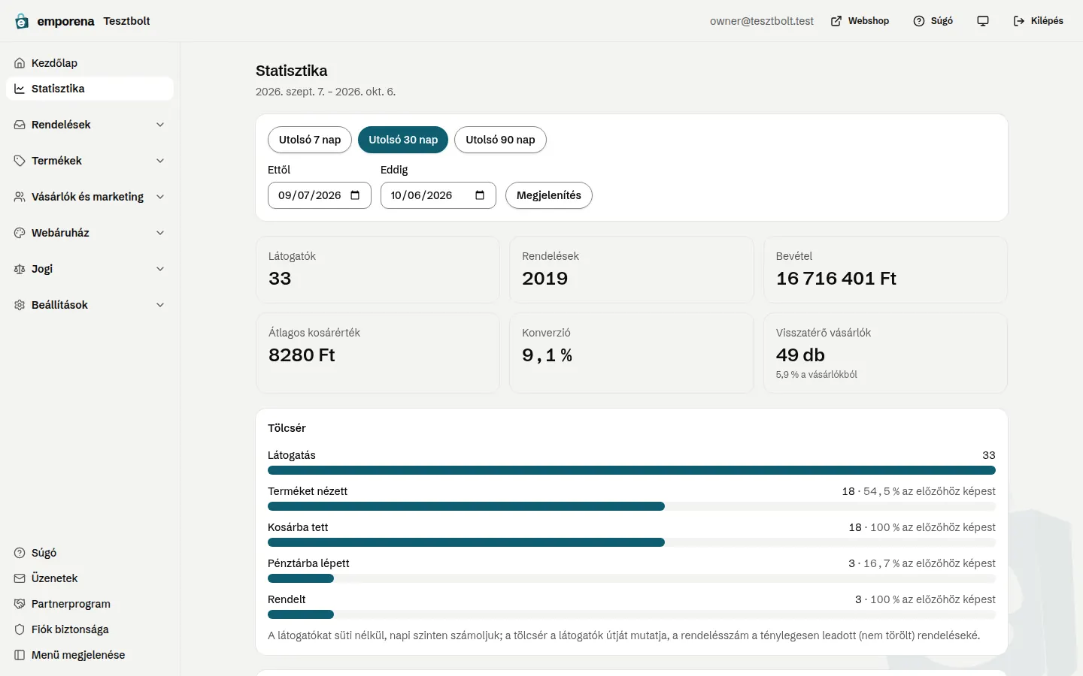Open Statisztika in the sidebar
1083x676 pixels.
click(x=89, y=89)
